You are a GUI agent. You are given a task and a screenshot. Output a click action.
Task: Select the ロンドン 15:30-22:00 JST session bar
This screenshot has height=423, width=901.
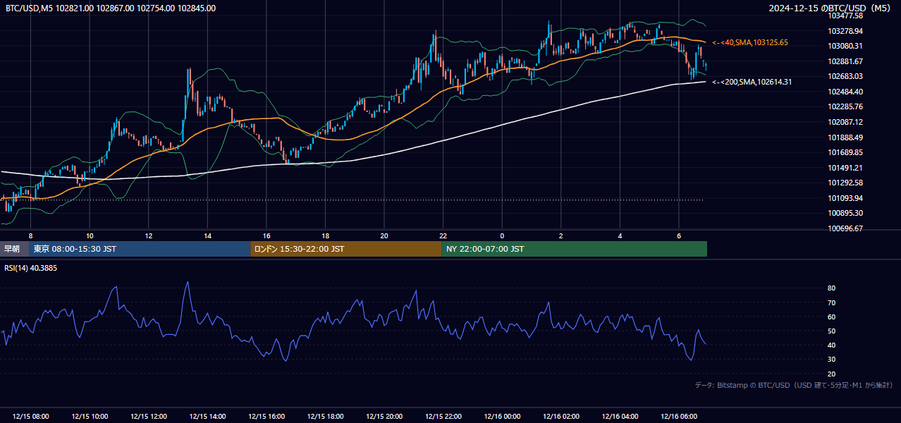[x=346, y=249]
